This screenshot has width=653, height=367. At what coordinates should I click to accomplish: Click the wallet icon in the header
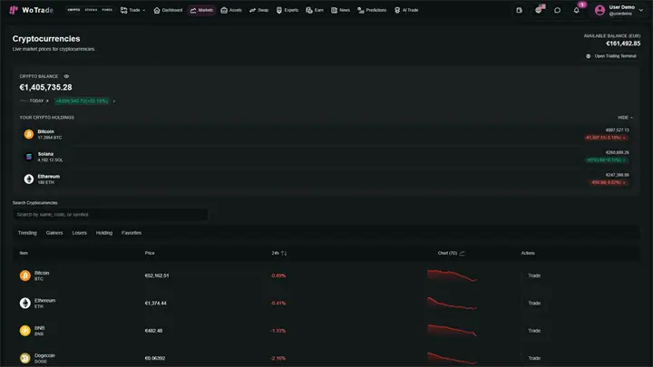point(519,10)
